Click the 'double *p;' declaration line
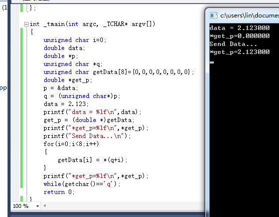Viewport: 279px width, 217px height. tap(61, 56)
